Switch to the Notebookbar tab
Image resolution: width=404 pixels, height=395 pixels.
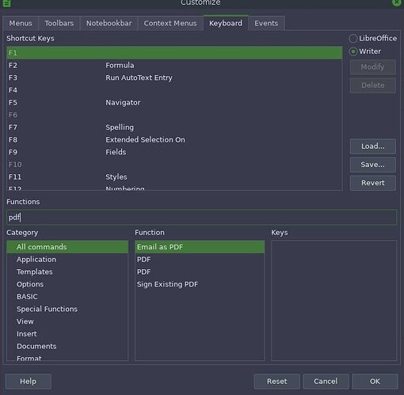pyautogui.click(x=109, y=24)
